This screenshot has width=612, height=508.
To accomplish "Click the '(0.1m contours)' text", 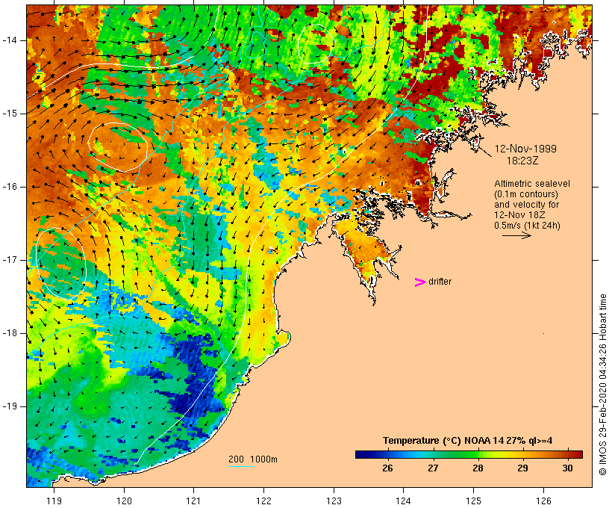I will pyautogui.click(x=525, y=194).
